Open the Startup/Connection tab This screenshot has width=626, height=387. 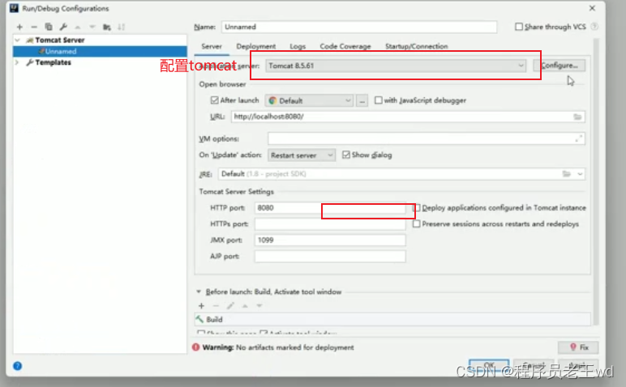tap(417, 46)
